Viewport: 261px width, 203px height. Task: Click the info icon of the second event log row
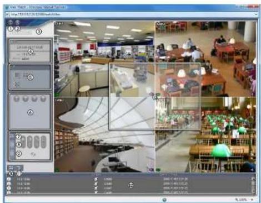[x=9, y=184]
